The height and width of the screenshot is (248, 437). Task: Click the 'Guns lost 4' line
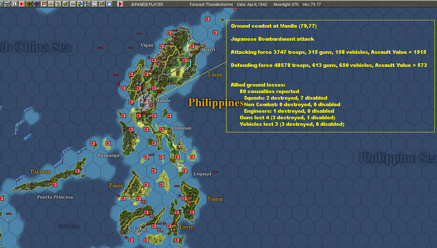pos(287,117)
